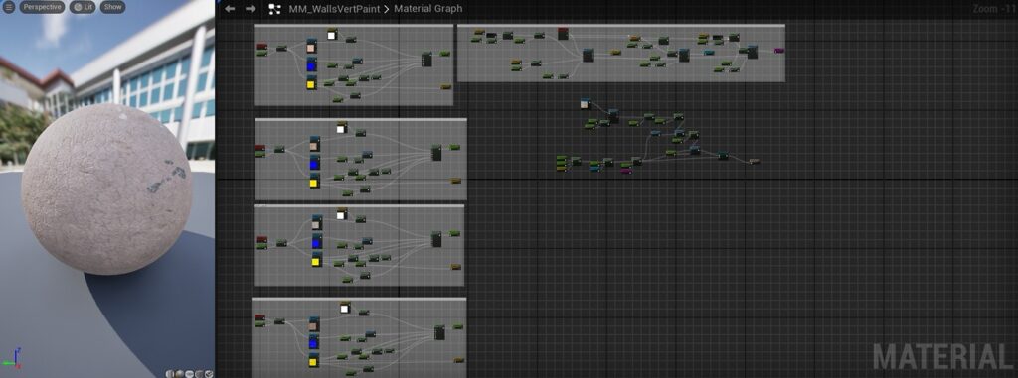Viewport: 1018px width, 378px height.
Task: Select the yellow texture node in the topmost left comment box
Action: click(311, 83)
